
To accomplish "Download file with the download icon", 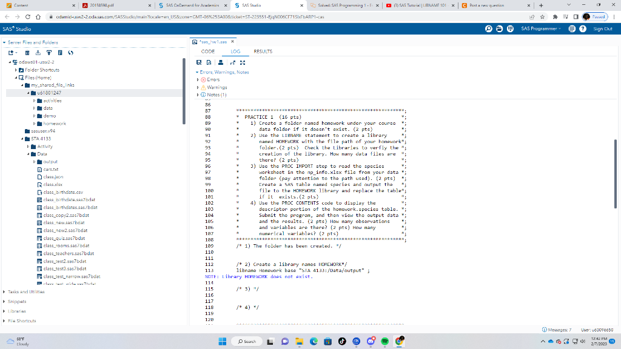I will [x=38, y=54].
